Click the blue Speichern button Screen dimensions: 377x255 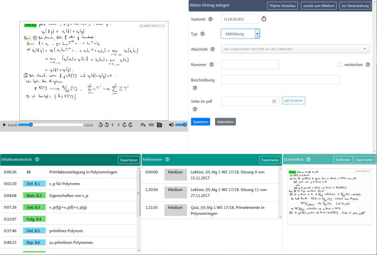200,122
